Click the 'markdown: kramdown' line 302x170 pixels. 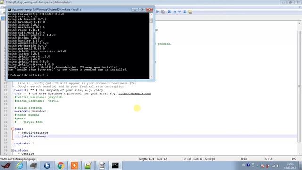click(30, 111)
